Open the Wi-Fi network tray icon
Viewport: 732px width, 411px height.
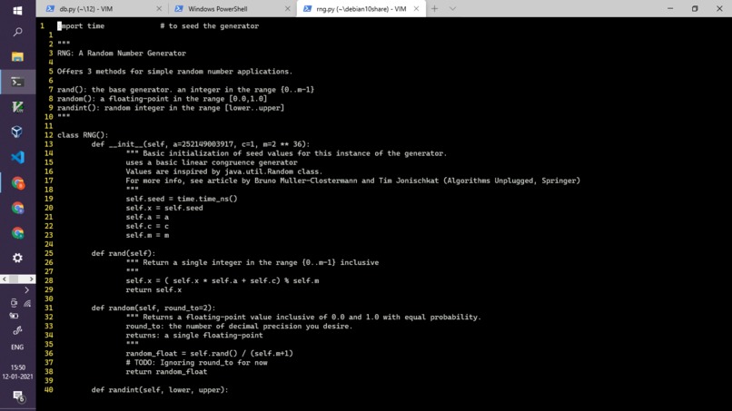click(27, 304)
